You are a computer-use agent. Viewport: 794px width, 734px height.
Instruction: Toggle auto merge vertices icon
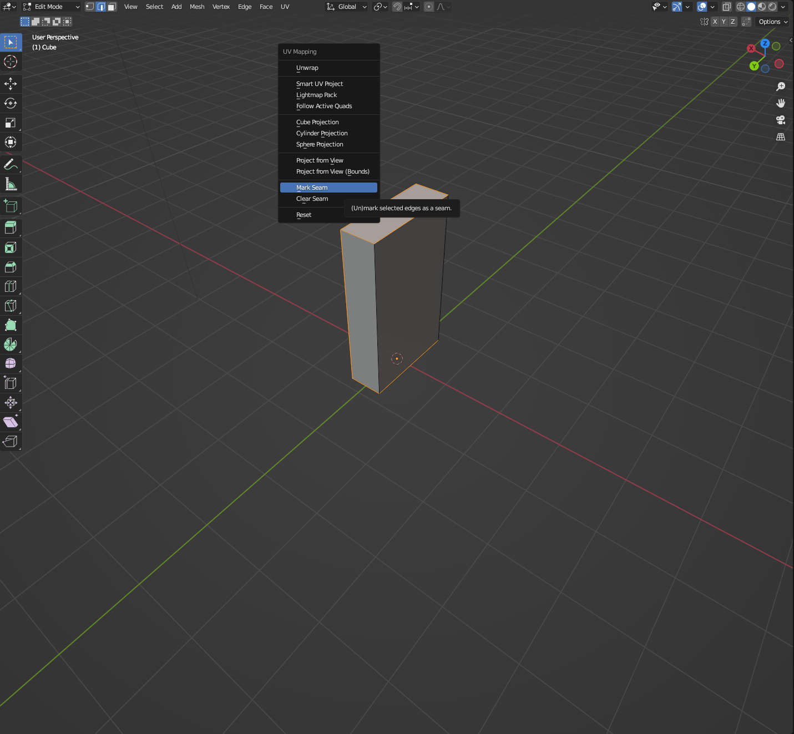point(746,22)
